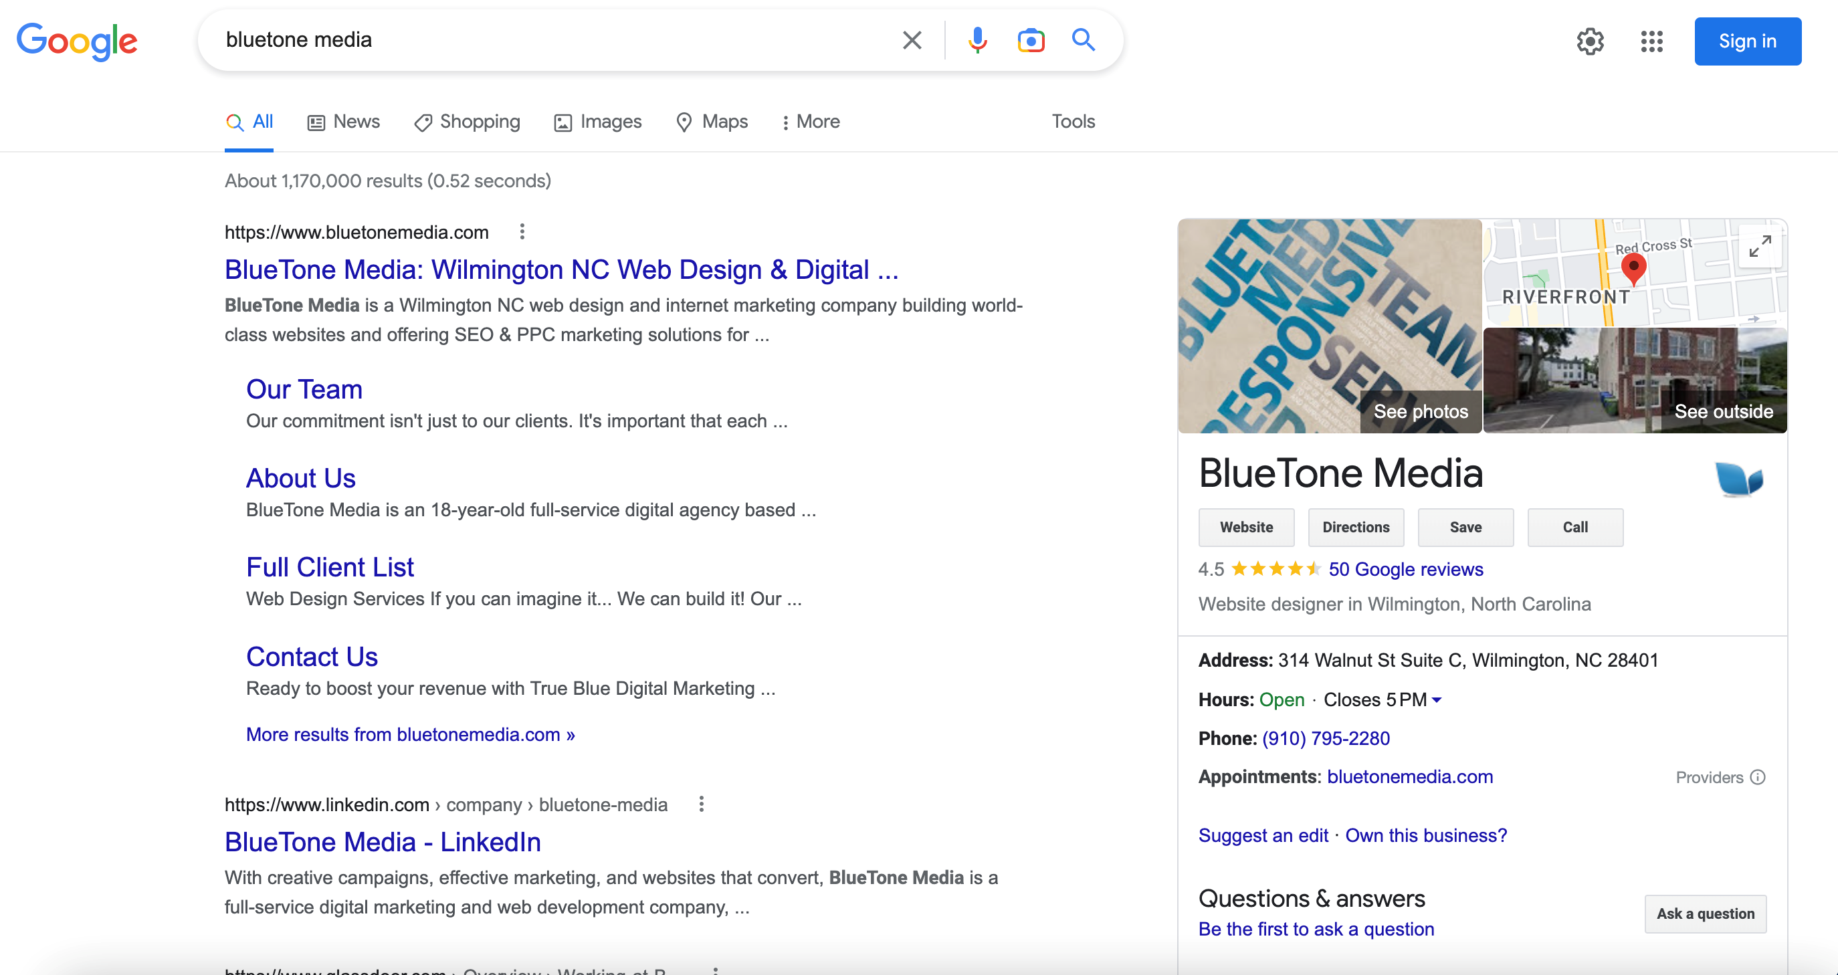This screenshot has width=1838, height=975.
Task: Switch to the Shopping tab
Action: click(x=468, y=121)
